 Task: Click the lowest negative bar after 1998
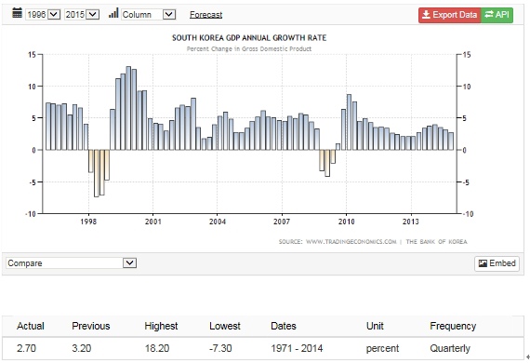(x=97, y=173)
